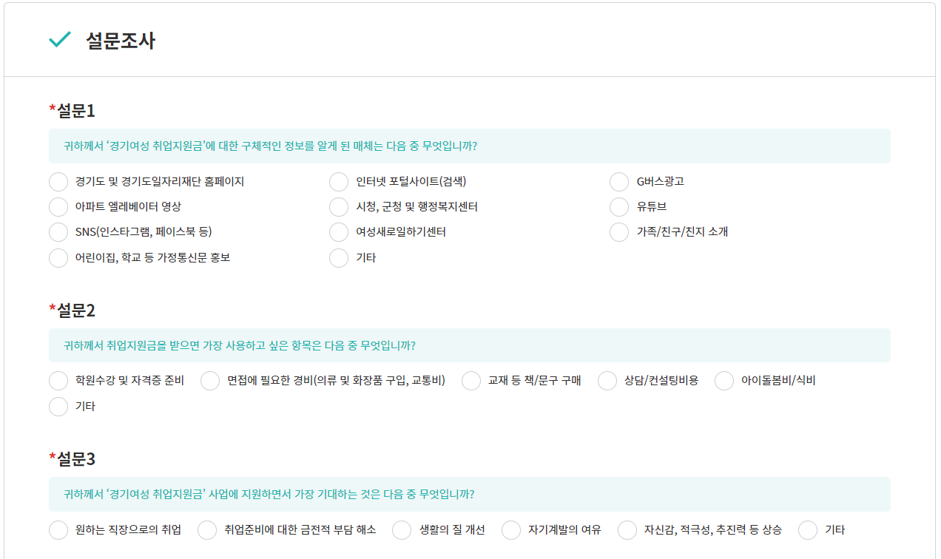The width and height of the screenshot is (941, 559).
Task: Select 아이돌봄비/식비 spending option
Action: click(x=724, y=381)
